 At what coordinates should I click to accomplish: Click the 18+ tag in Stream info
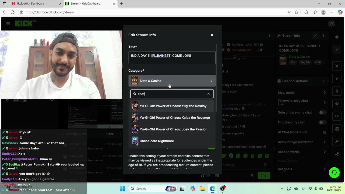coord(293,62)
